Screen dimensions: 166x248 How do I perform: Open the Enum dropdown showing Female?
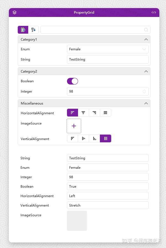coord(107,49)
